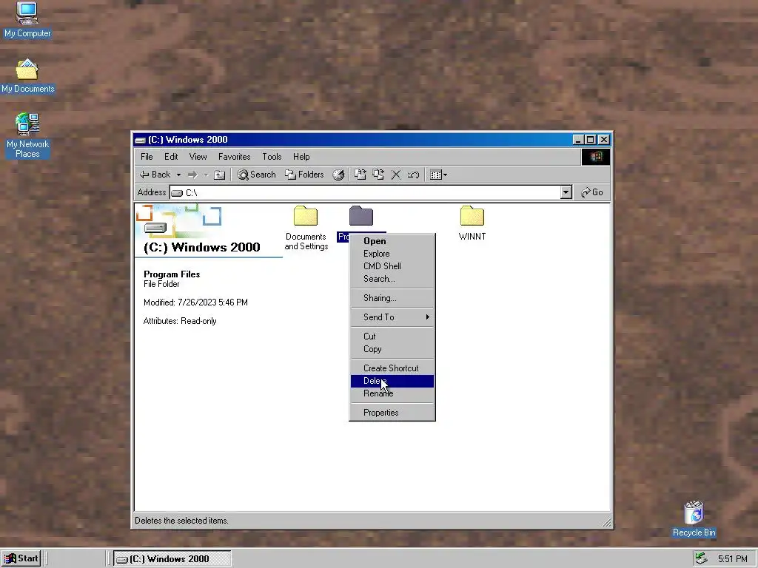Viewport: 758px width, 568px height.
Task: Open the Search pane from toolbar
Action: tap(256, 175)
